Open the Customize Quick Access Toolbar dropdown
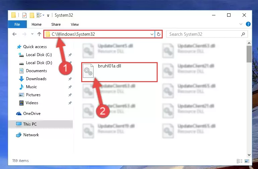The image size is (258, 169). coord(48,16)
